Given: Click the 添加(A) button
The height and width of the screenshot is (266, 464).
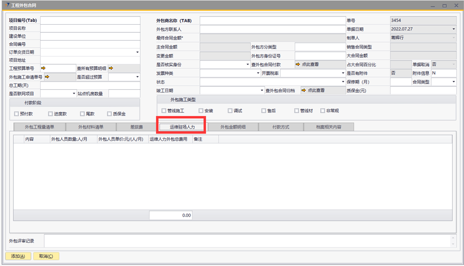Looking at the screenshot, I should 17,256.
